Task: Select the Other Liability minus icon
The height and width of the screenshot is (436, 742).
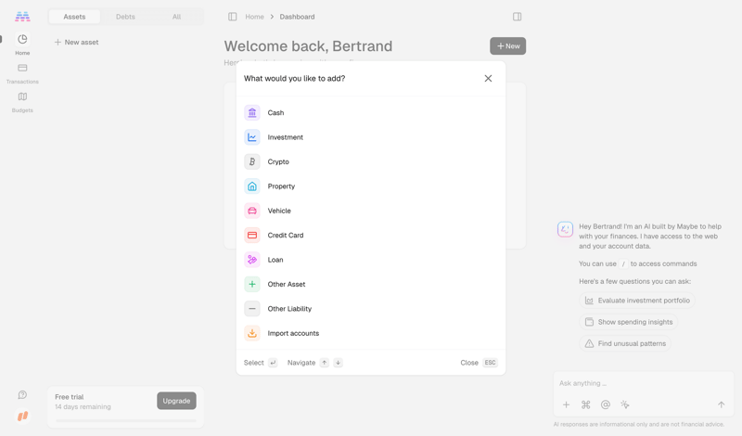Action: pos(252,309)
